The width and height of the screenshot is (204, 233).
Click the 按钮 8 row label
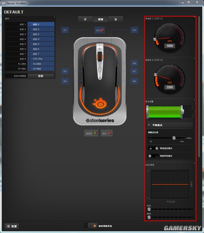tap(23, 59)
